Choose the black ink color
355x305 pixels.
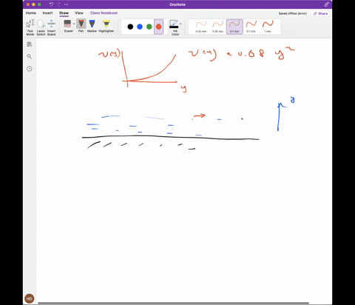[x=130, y=27]
